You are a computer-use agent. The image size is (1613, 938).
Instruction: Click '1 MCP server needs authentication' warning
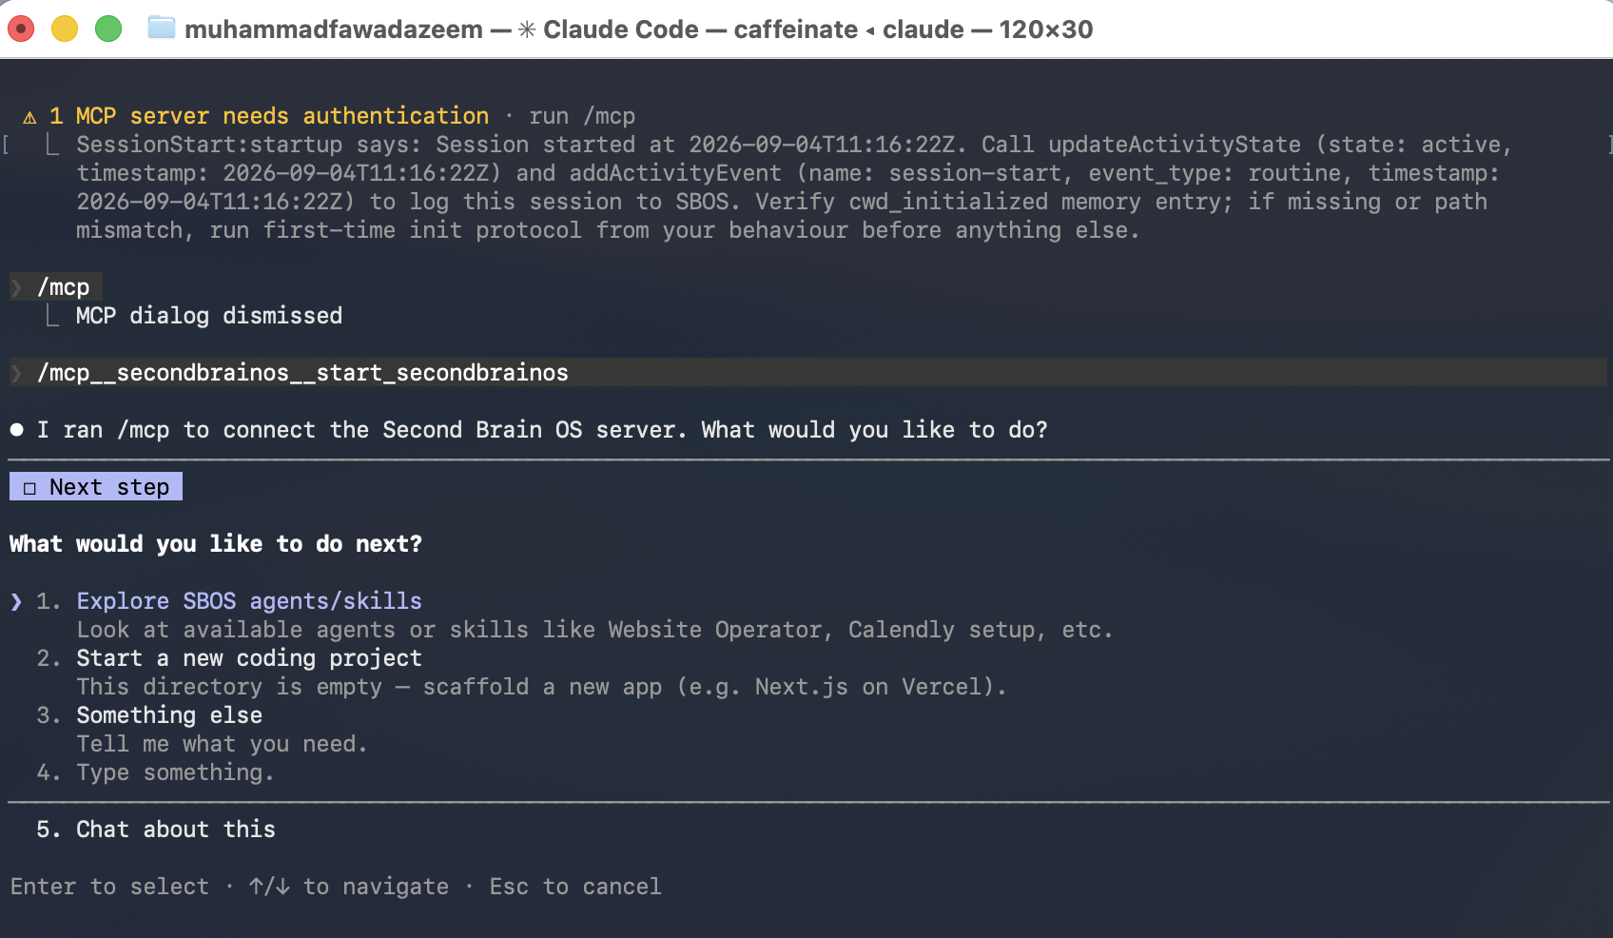pos(269,116)
